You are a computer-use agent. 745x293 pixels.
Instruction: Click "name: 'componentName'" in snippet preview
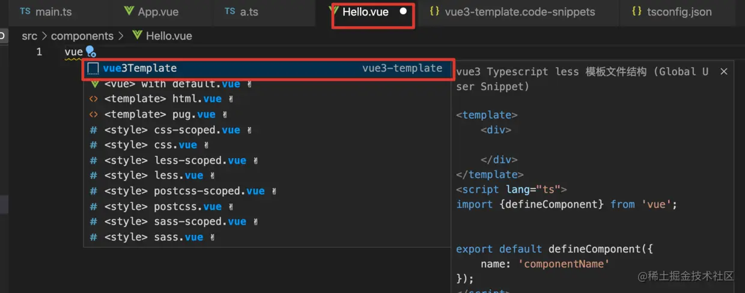click(545, 264)
